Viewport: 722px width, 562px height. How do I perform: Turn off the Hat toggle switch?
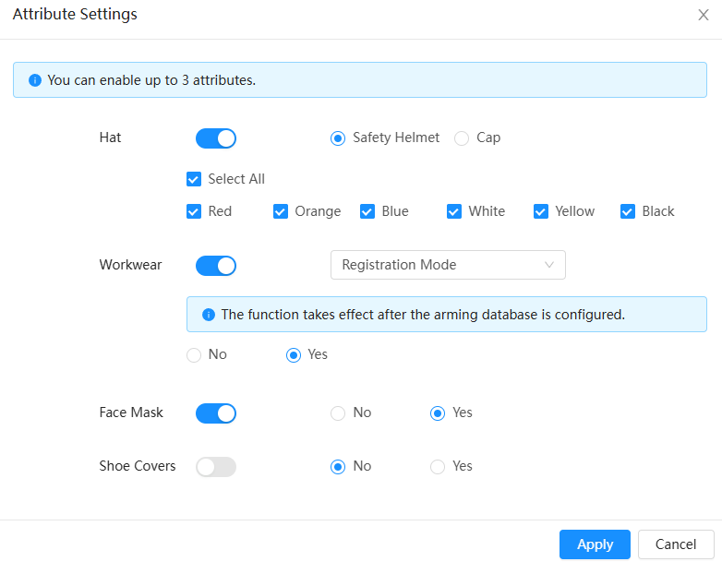pos(216,138)
